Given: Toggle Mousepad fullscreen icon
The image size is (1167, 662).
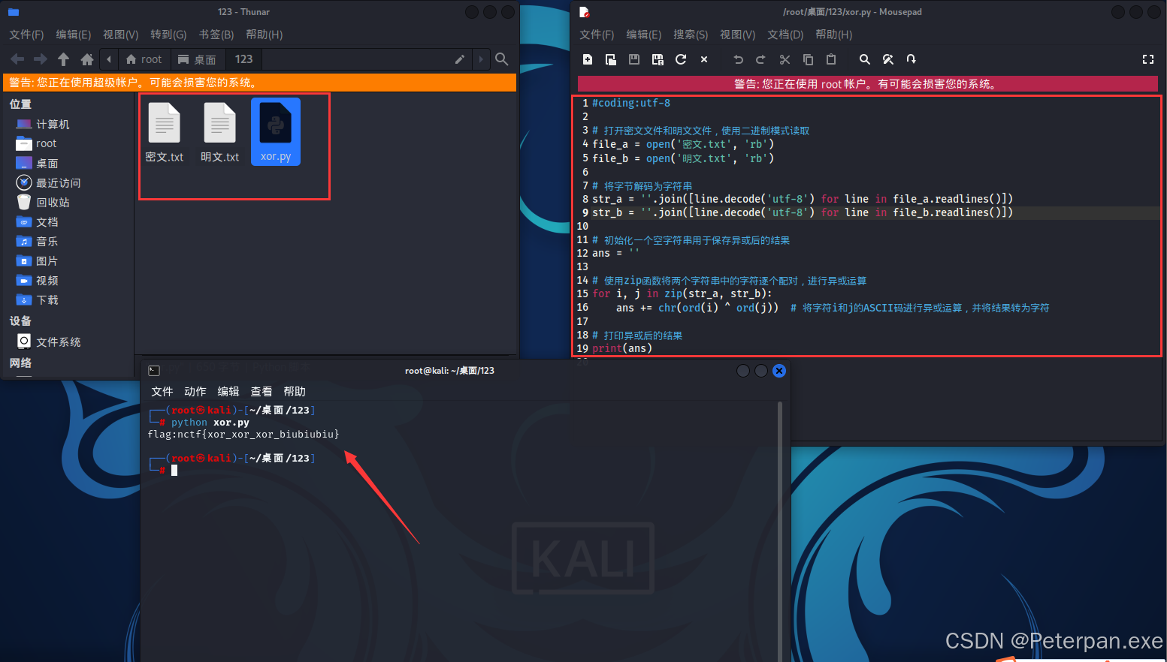Looking at the screenshot, I should (1148, 59).
